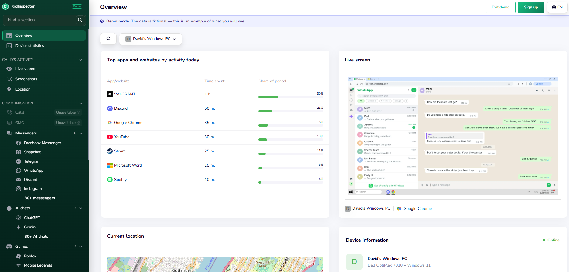The height and width of the screenshot is (272, 569).
Task: Click the Telegram icon in sidebar
Action: click(x=19, y=161)
